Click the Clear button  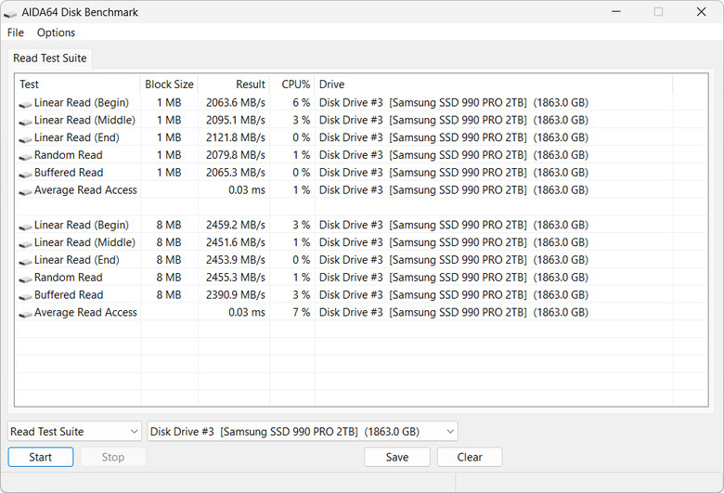coord(470,457)
